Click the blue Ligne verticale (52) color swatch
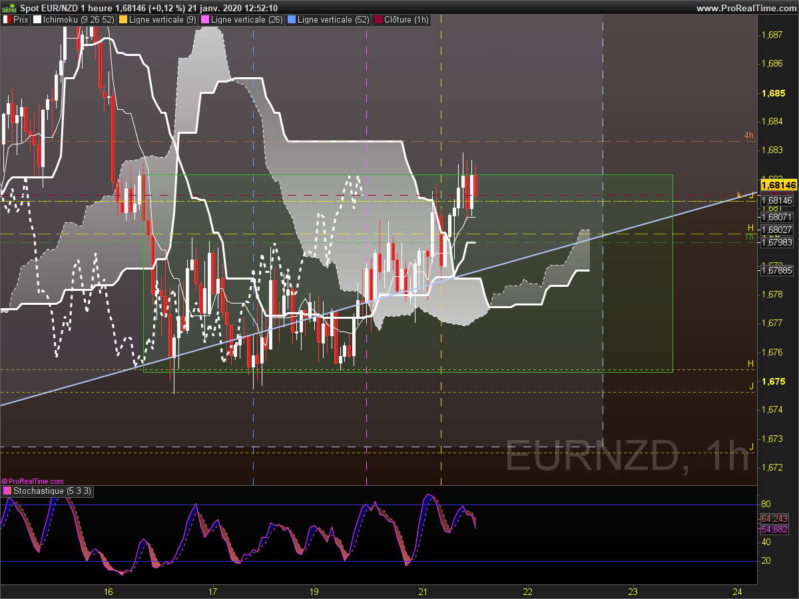The width and height of the screenshot is (799, 599). pos(292,20)
